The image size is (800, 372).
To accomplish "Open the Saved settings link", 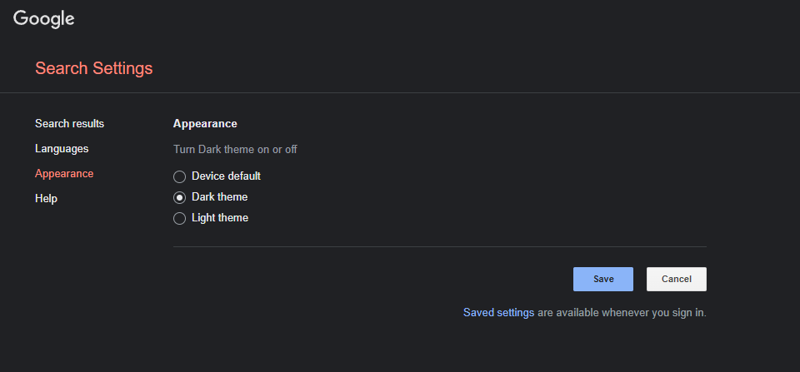I will tap(498, 313).
